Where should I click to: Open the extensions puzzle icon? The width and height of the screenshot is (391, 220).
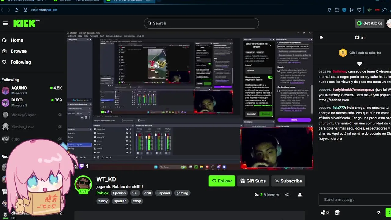click(x=385, y=10)
